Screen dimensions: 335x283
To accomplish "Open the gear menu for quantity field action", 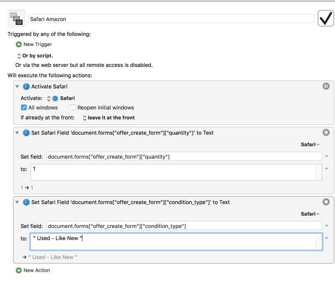I will coord(326,132).
